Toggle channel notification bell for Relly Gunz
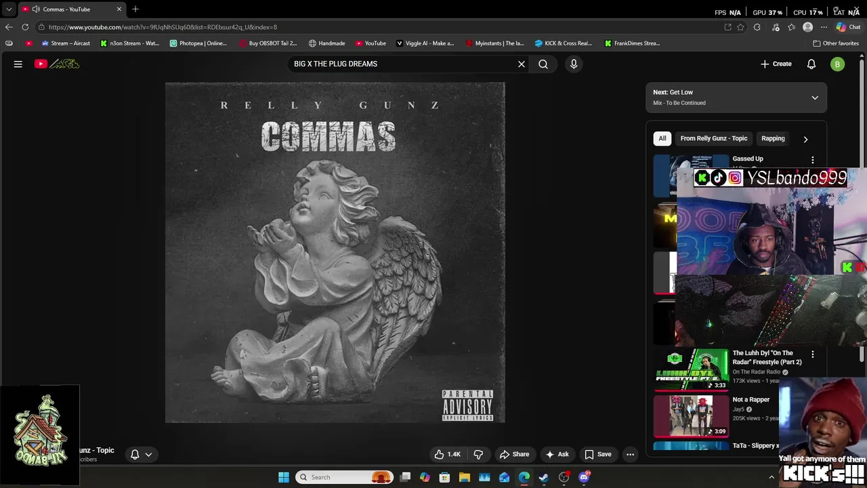This screenshot has height=488, width=867. (141, 454)
